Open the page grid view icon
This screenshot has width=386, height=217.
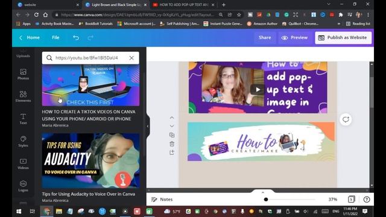pos(351,200)
